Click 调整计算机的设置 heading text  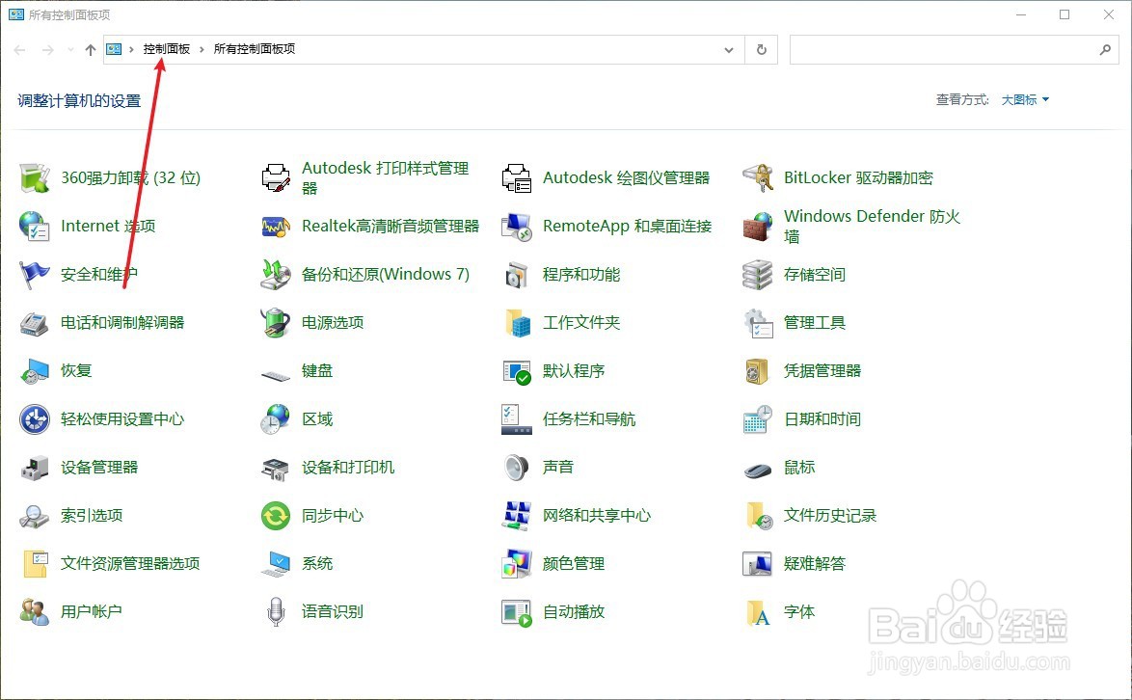point(79,101)
